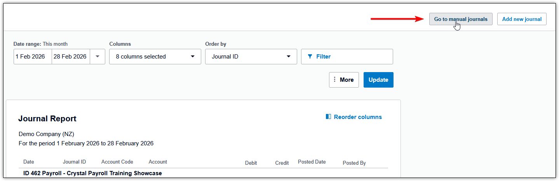Click the Posted By column header

(354, 163)
